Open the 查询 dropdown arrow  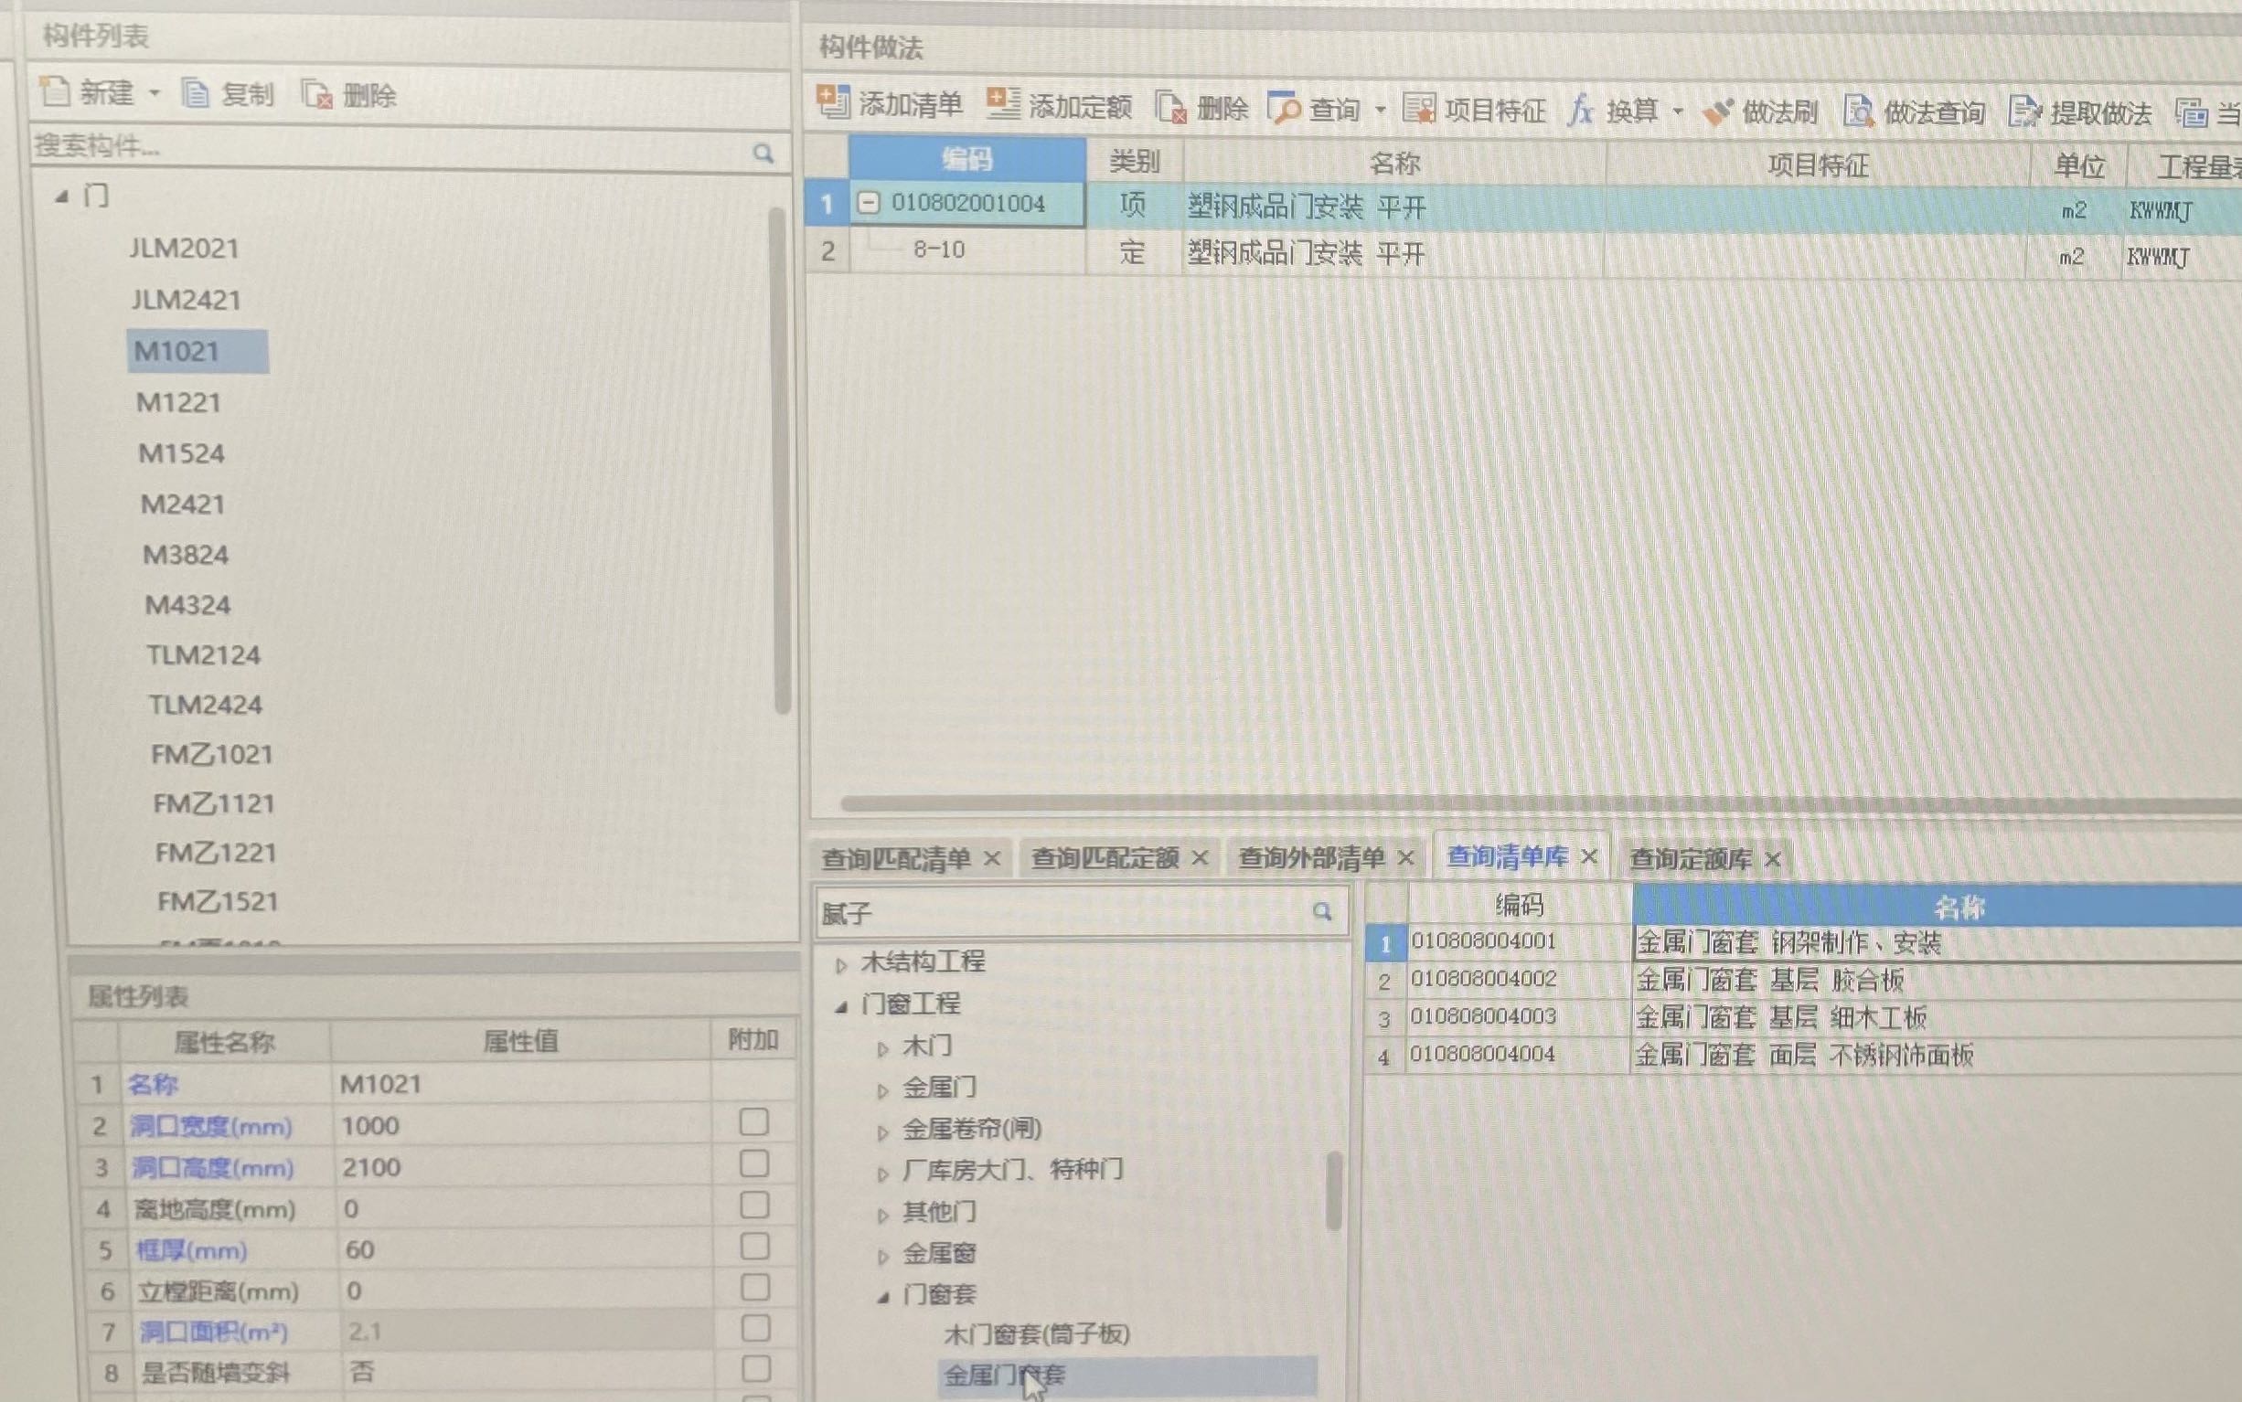click(1381, 111)
